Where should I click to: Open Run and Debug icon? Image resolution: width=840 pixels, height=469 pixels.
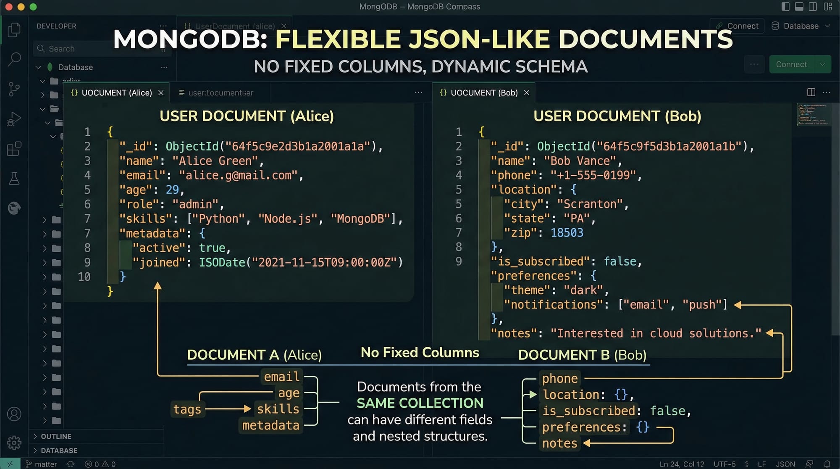point(14,119)
